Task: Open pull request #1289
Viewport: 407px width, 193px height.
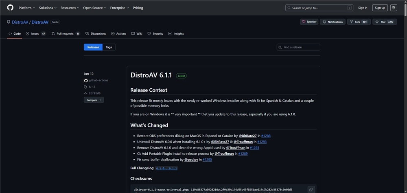Action: click(x=243, y=154)
